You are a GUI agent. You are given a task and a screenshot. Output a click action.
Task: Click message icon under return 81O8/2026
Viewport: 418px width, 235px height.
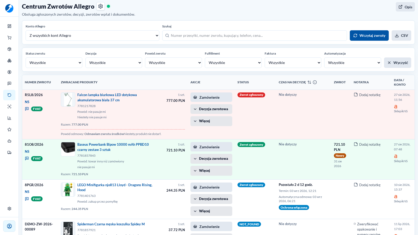click(x=27, y=158)
